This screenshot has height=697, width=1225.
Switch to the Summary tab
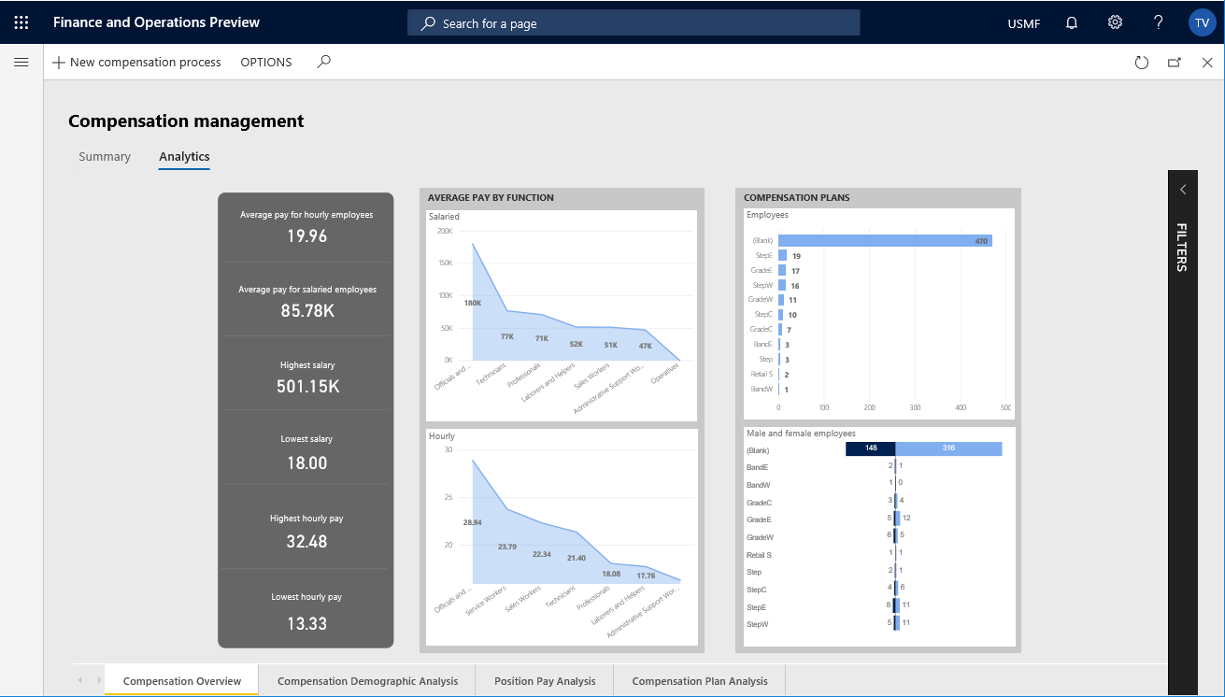coord(104,156)
